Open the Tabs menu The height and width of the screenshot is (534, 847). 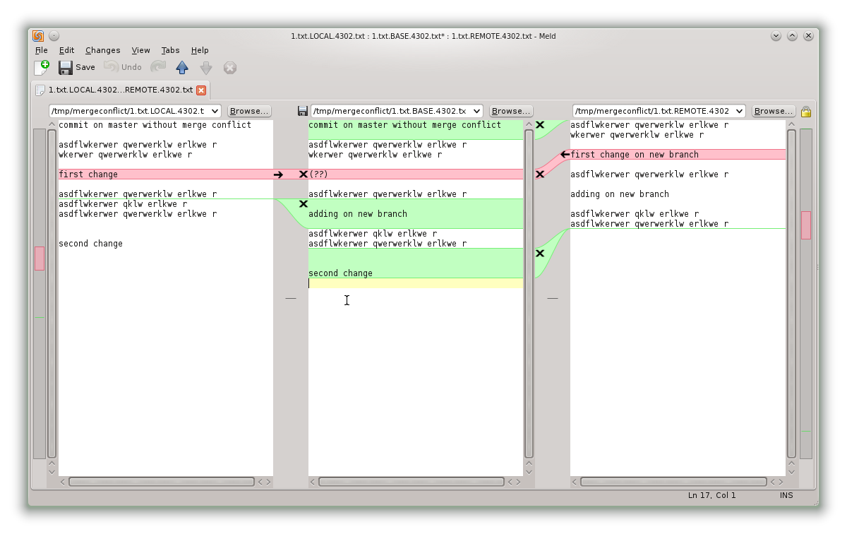click(x=171, y=50)
